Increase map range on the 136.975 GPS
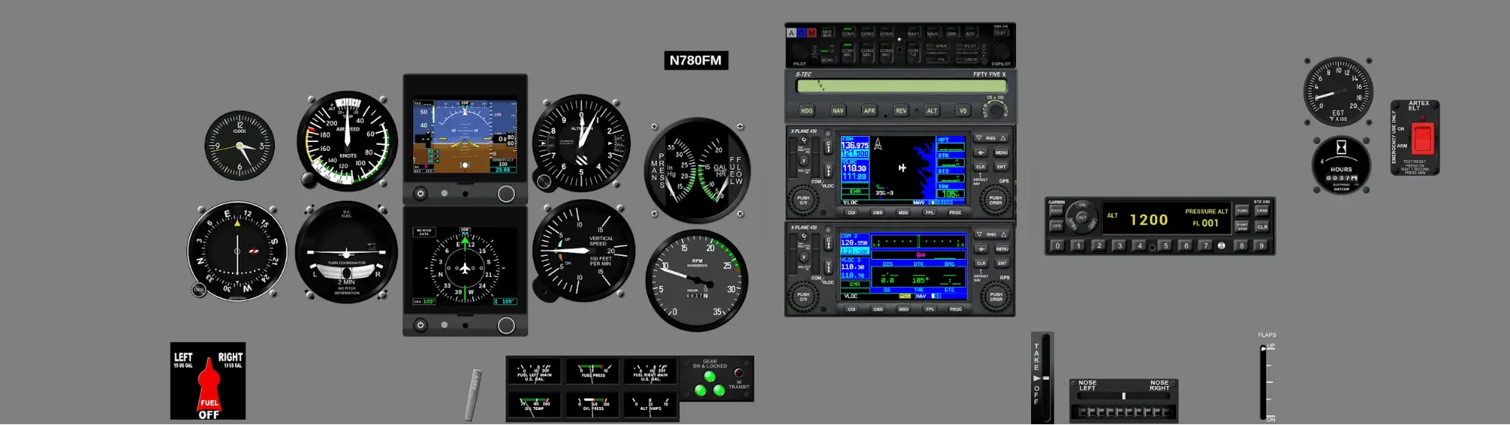Image resolution: width=1510 pixels, height=425 pixels. pos(1003,138)
